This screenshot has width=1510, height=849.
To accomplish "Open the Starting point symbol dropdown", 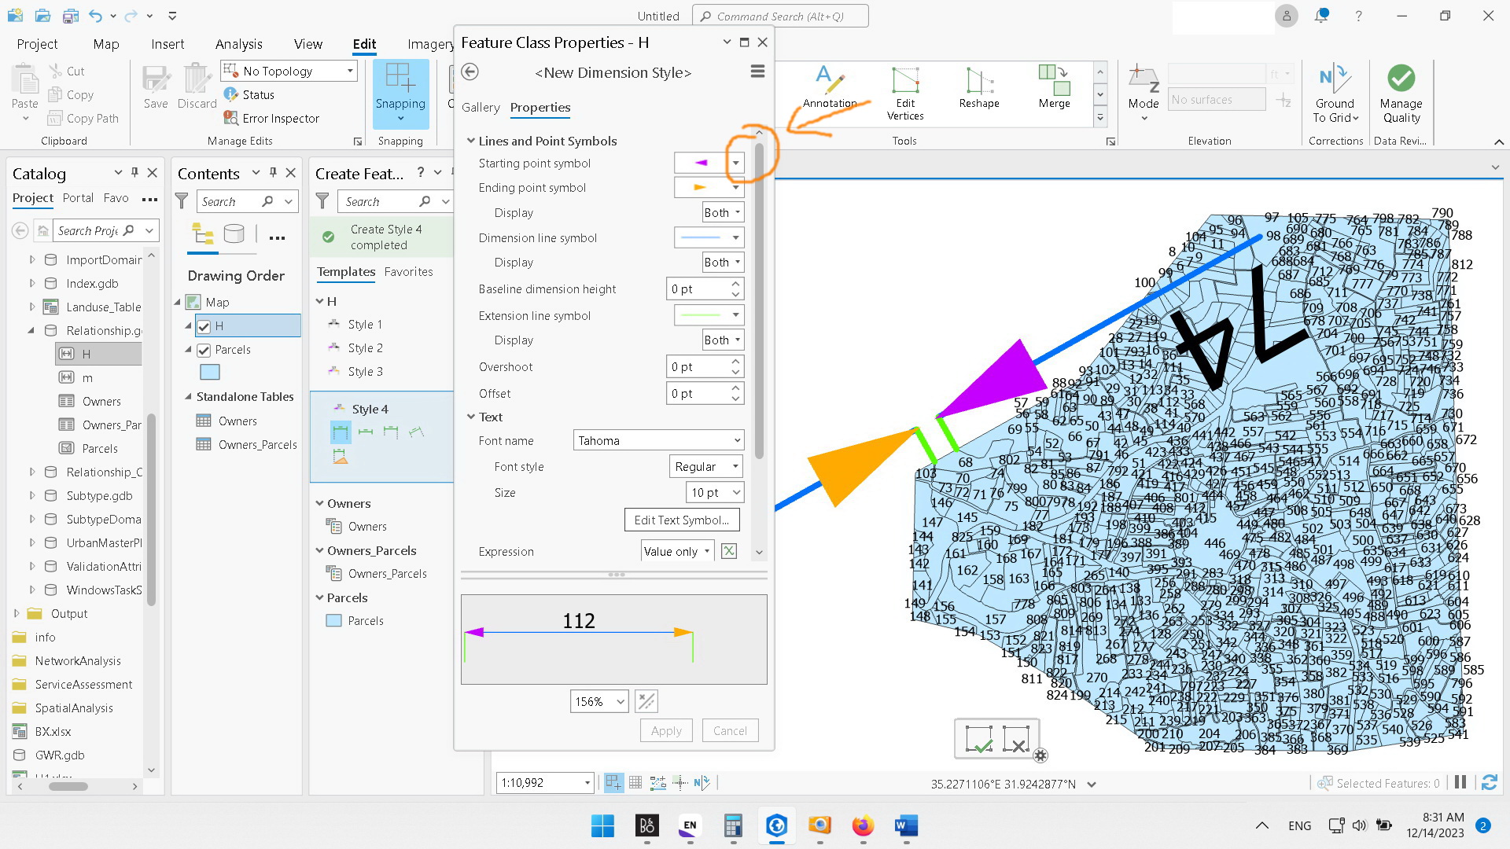I will [735, 163].
